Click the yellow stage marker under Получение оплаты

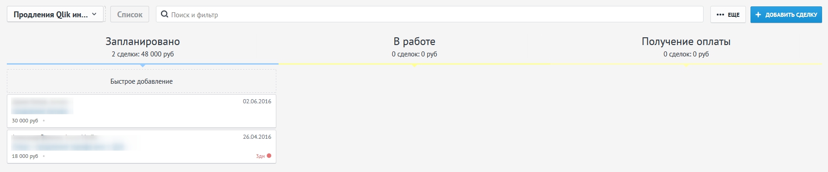point(686,66)
